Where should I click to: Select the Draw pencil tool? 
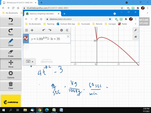coord(11,43)
